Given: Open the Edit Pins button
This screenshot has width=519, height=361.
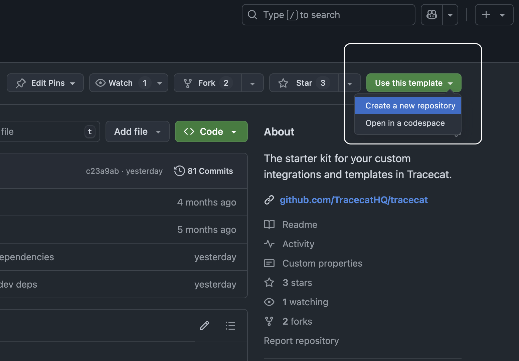Looking at the screenshot, I should point(45,83).
